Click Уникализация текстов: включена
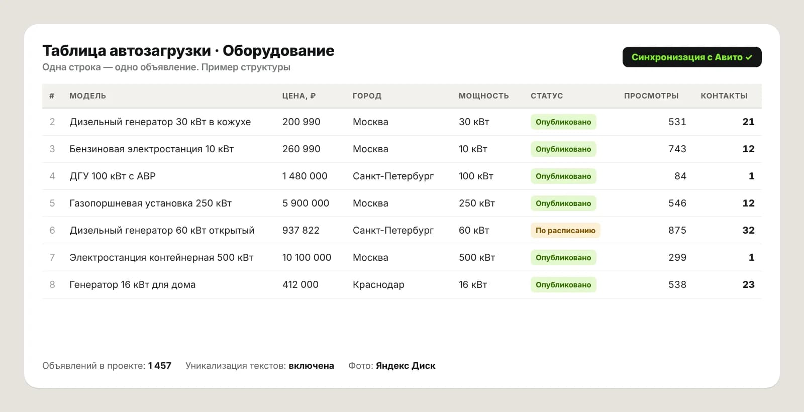This screenshot has height=412, width=804. 259,366
